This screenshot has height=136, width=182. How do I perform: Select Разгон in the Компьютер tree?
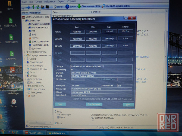35,38
